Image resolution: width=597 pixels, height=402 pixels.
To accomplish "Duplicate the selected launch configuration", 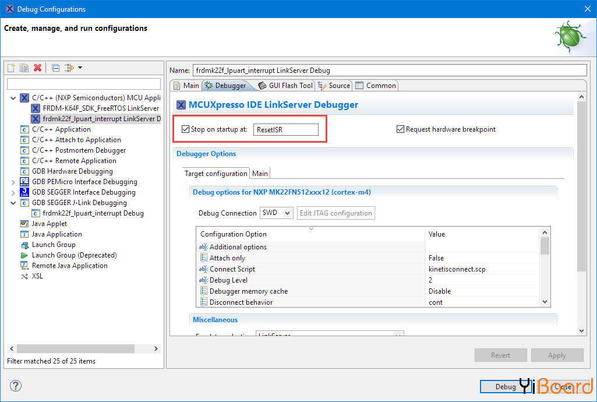I will tap(24, 68).
